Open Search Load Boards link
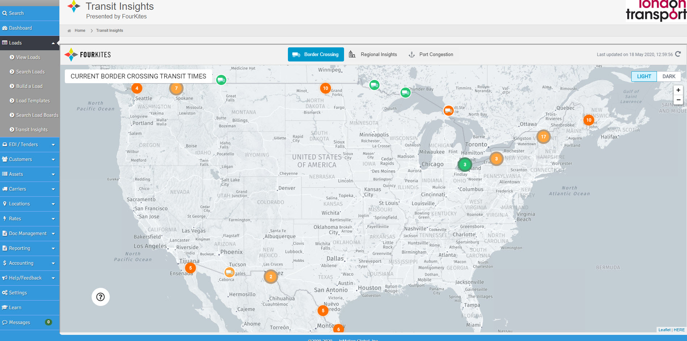Screen dimensions: 687x341 click(37, 115)
